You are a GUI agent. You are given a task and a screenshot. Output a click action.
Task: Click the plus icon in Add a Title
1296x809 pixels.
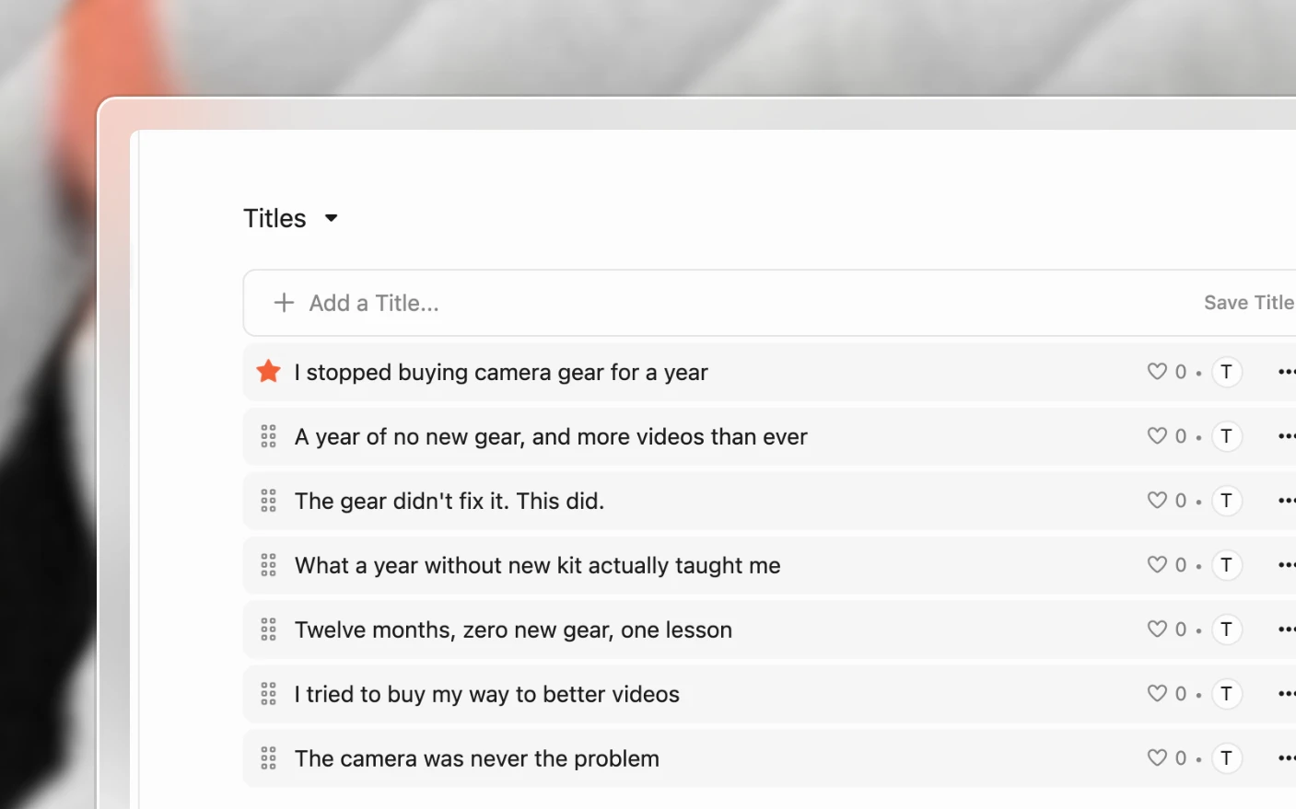point(284,303)
